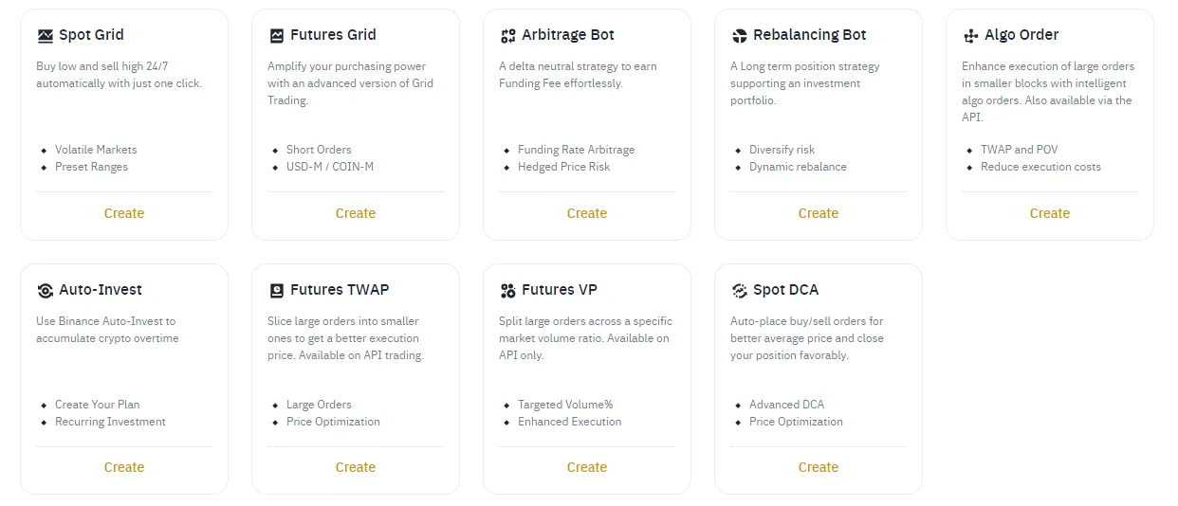Click the Auto-Invest icon
This screenshot has width=1178, height=506.
tap(46, 291)
